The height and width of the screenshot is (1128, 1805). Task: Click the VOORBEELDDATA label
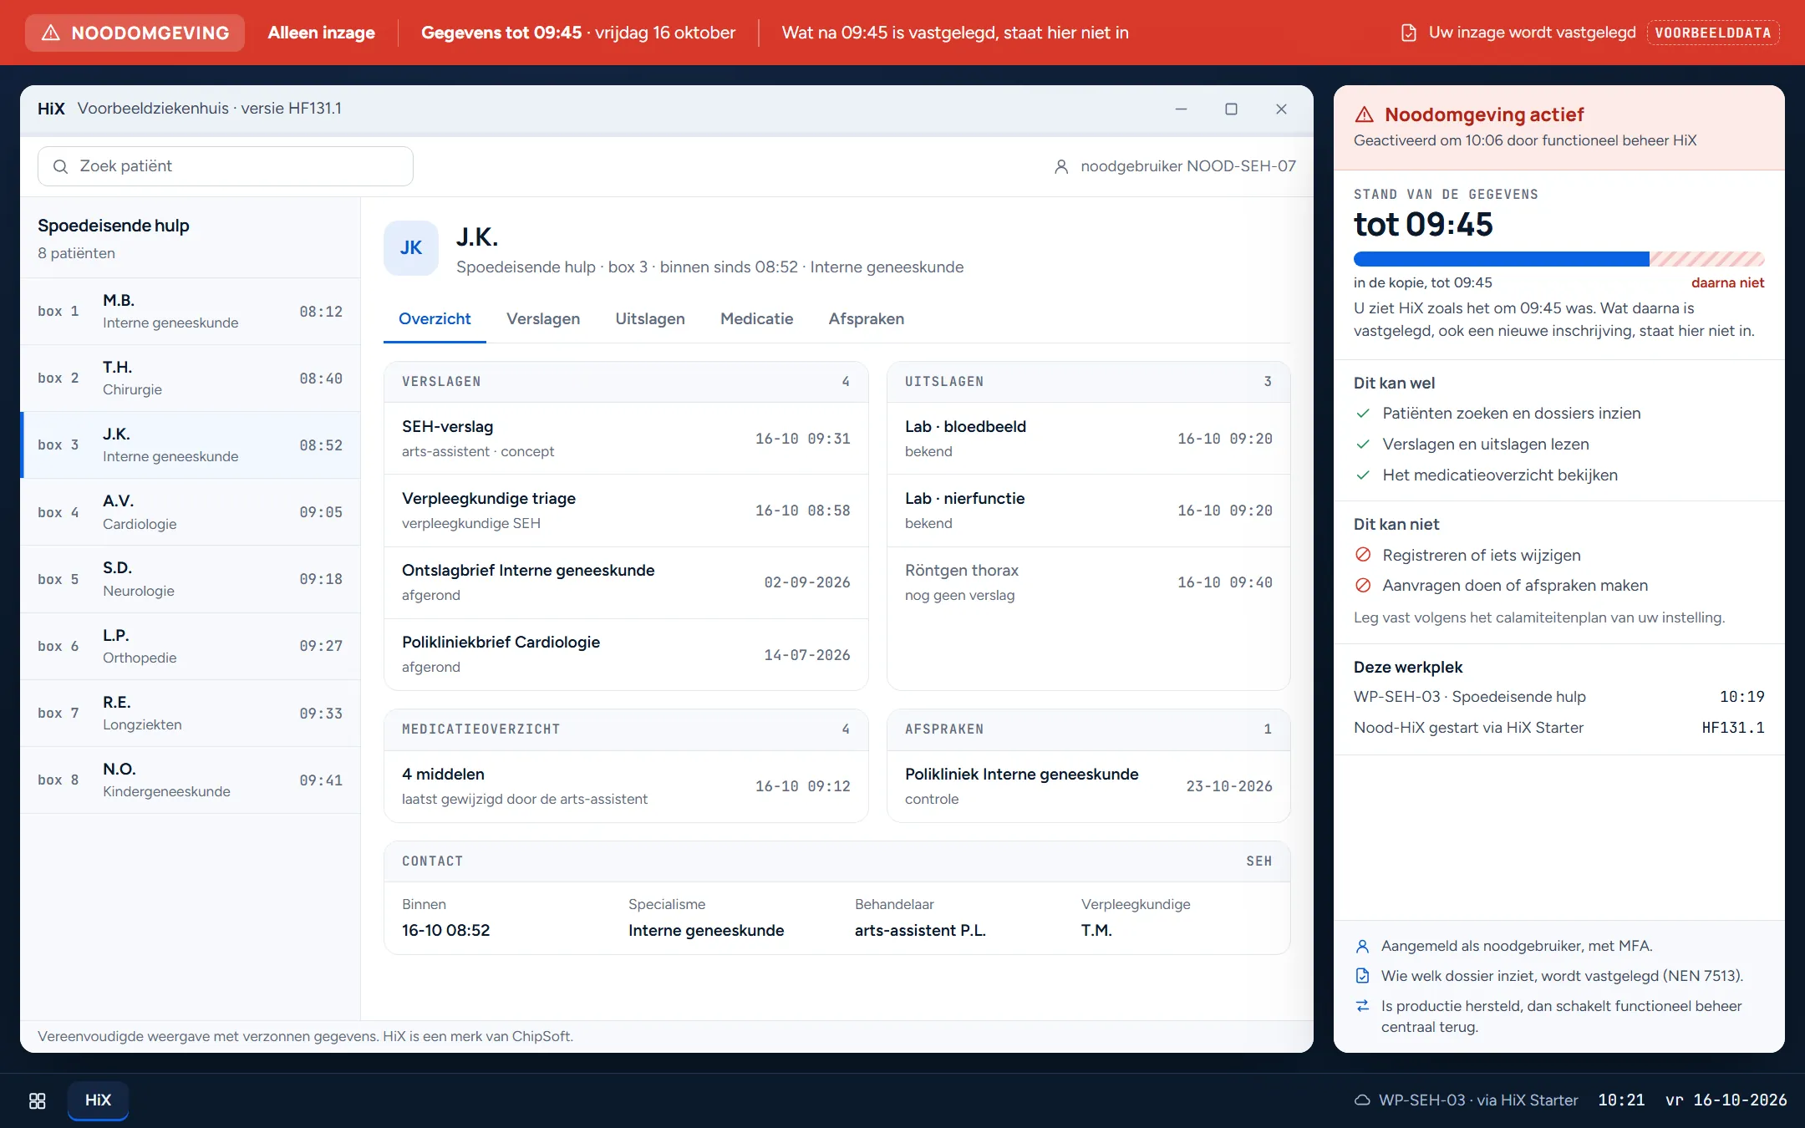(x=1713, y=33)
